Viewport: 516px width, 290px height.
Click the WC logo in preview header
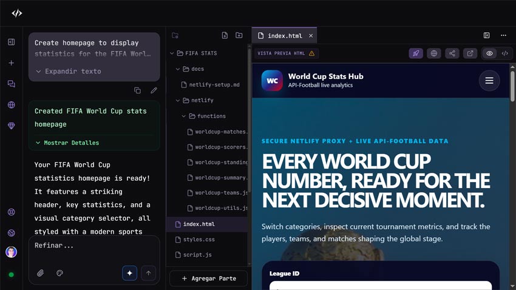[272, 81]
